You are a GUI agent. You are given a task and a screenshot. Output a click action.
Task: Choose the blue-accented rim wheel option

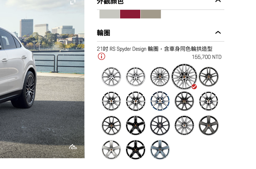(x=160, y=101)
